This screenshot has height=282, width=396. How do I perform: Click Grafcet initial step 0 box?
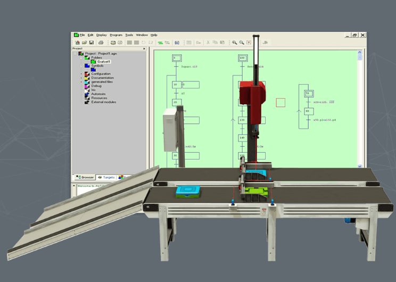pyautogui.click(x=175, y=57)
